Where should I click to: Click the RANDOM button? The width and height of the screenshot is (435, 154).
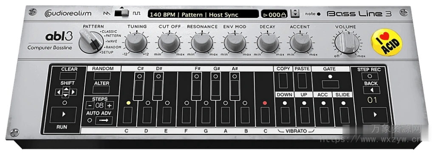coord(102,76)
